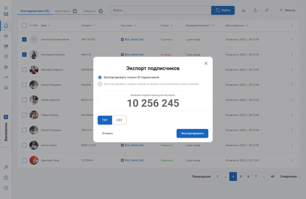Open the circular target icon in sidebar
306x199 pixels.
pos(6,67)
